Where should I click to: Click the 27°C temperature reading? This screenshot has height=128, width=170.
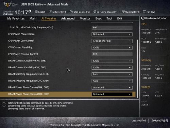pyautogui.click(x=157, y=33)
